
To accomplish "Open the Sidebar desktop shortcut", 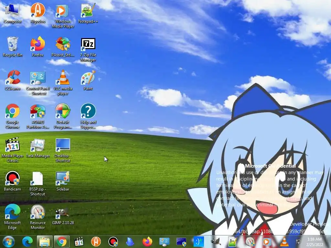I will pos(63,181).
